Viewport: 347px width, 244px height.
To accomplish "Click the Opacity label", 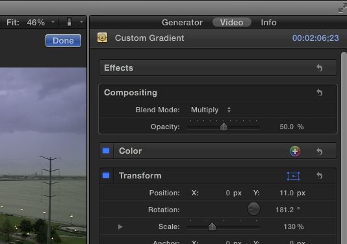I will (165, 127).
